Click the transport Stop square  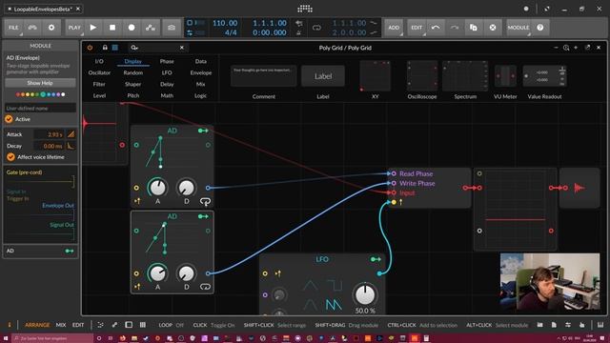(x=112, y=28)
